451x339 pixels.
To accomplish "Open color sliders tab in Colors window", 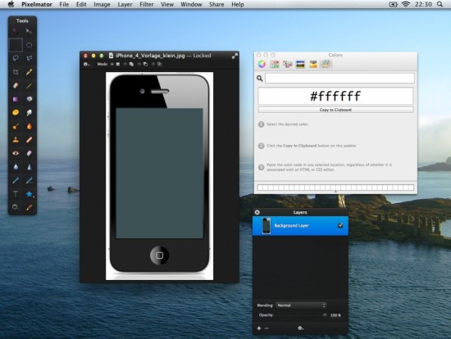I will pos(275,64).
